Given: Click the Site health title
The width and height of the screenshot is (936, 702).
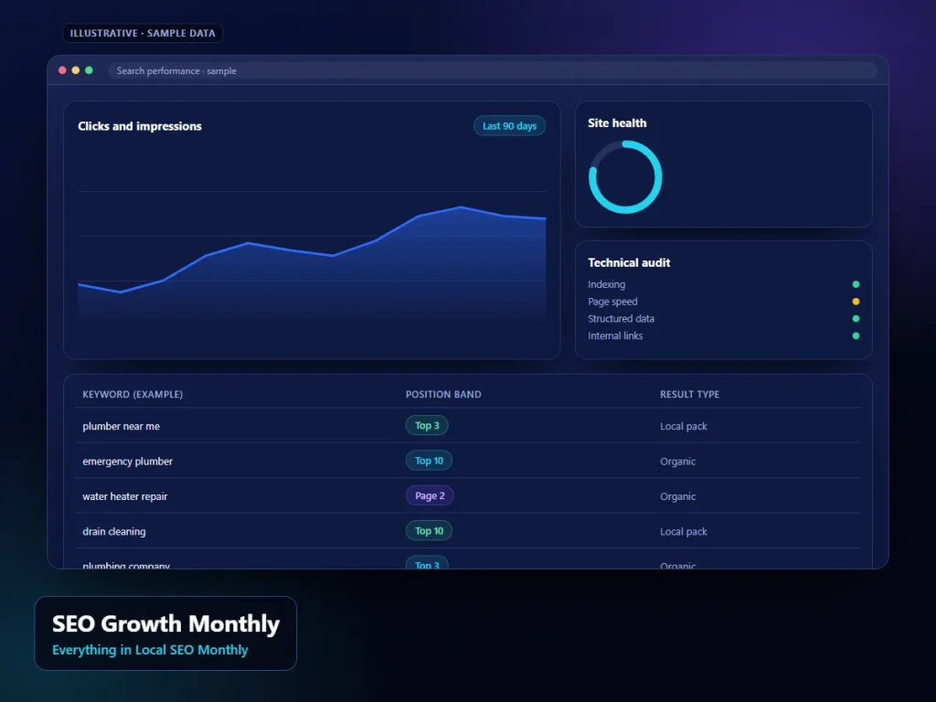Looking at the screenshot, I should pyautogui.click(x=617, y=123).
